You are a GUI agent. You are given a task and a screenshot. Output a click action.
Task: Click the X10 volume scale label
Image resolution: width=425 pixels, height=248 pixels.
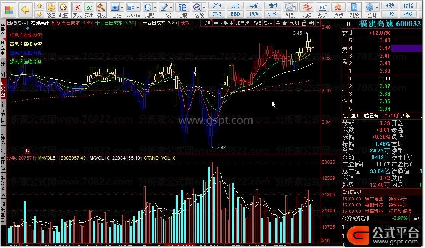[325, 241]
